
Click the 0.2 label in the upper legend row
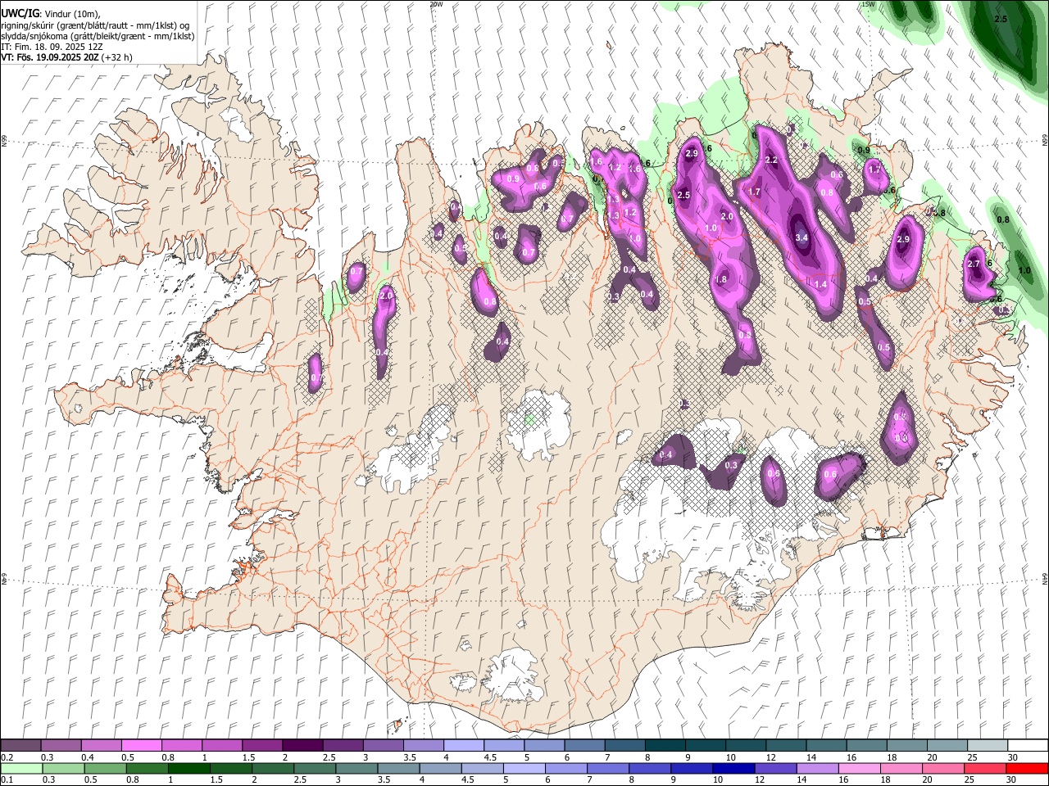pyautogui.click(x=7, y=757)
